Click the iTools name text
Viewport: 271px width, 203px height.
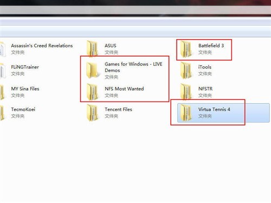click(x=205, y=67)
